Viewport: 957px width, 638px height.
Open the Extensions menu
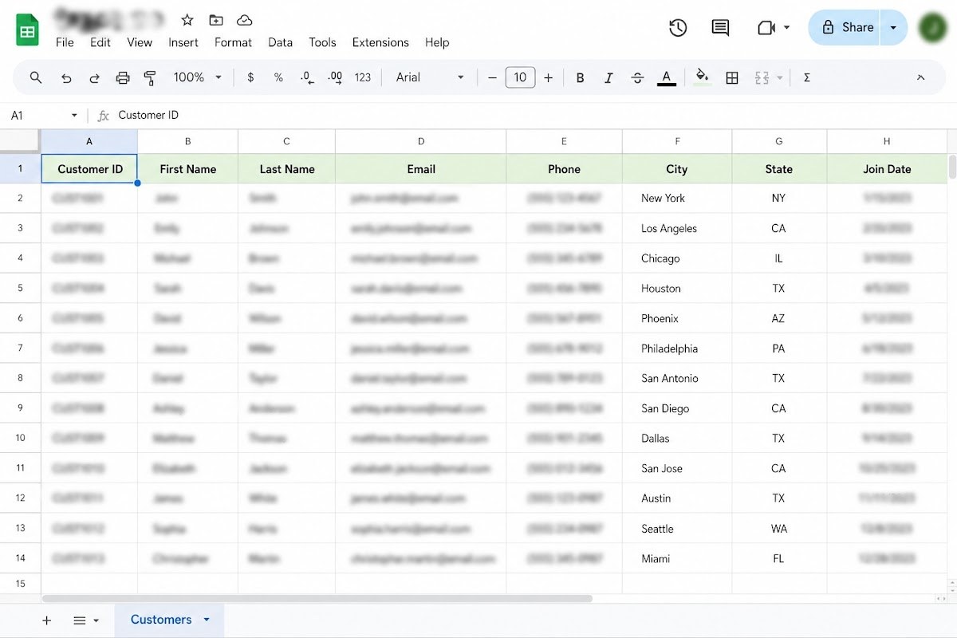(380, 42)
